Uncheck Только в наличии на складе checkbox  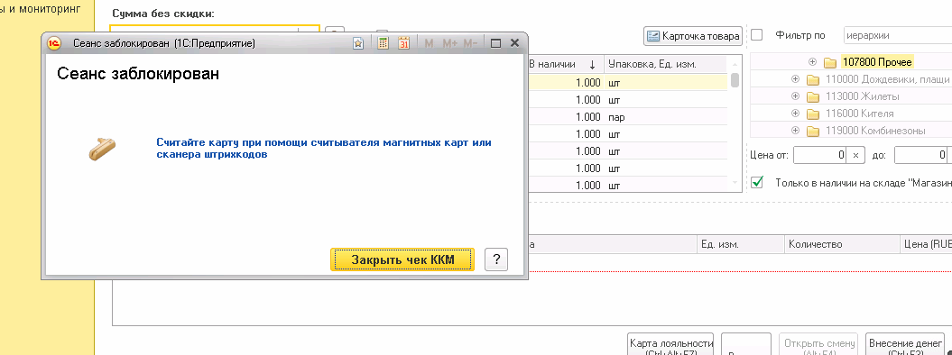(756, 182)
